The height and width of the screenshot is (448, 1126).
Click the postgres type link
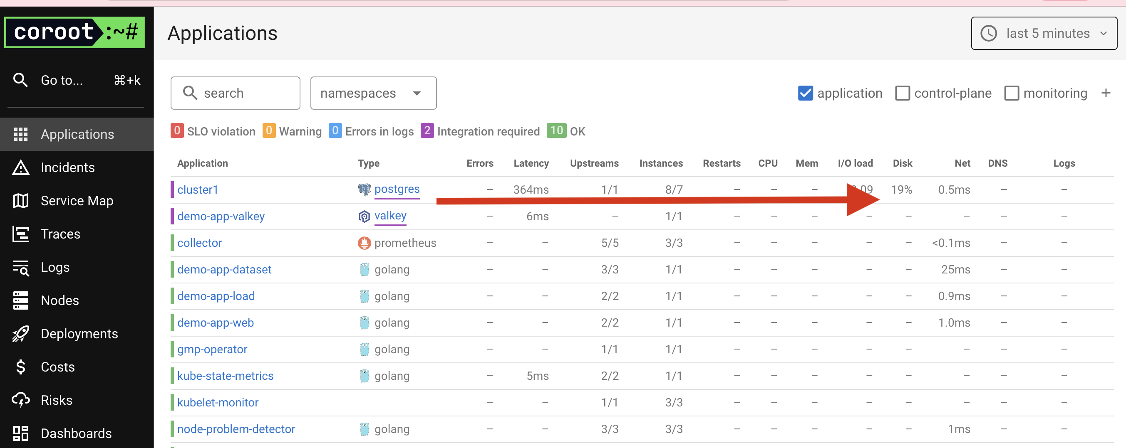coord(397,189)
